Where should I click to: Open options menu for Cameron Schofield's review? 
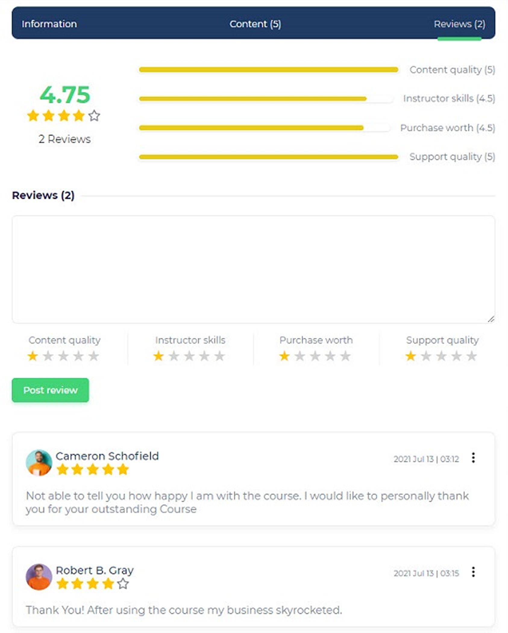(x=473, y=458)
